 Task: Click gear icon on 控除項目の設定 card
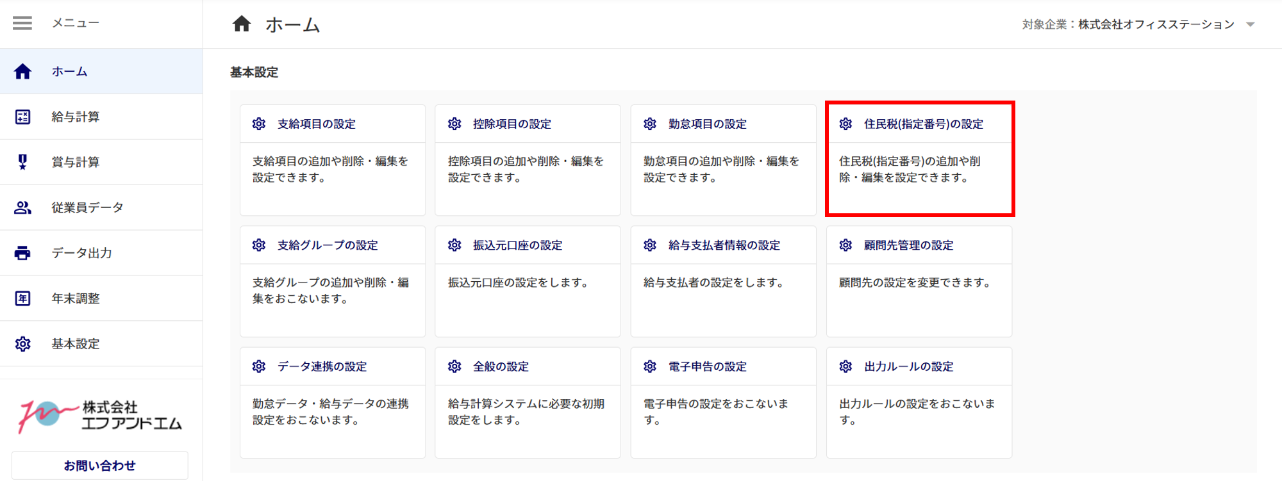[454, 124]
